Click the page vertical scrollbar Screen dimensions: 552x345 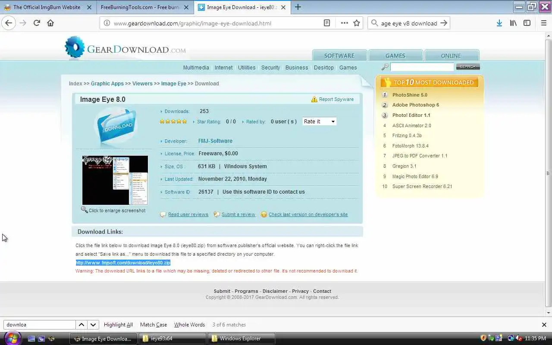(x=548, y=174)
